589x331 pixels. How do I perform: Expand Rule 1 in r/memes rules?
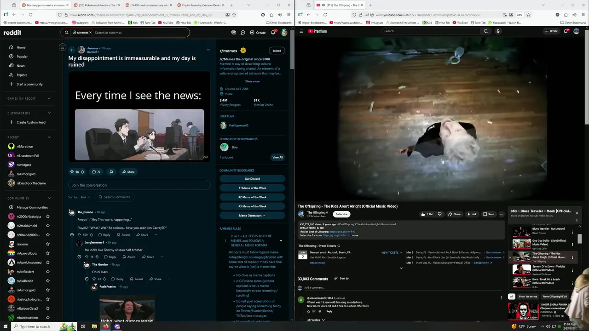[x=281, y=240]
